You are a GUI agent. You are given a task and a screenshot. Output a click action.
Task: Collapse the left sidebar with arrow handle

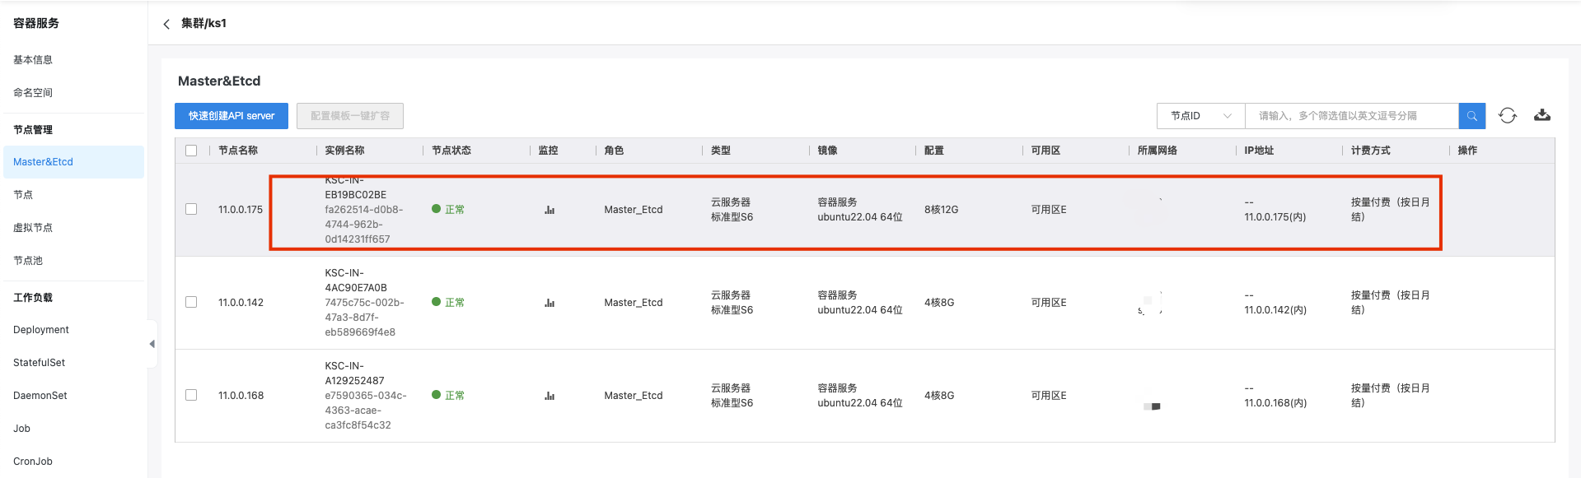coord(152,344)
